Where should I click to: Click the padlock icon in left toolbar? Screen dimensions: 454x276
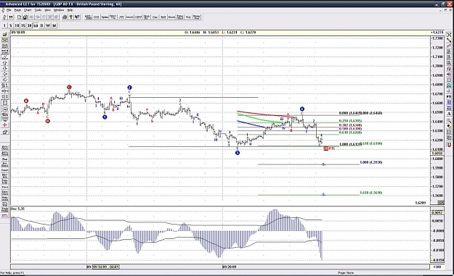tap(5, 132)
